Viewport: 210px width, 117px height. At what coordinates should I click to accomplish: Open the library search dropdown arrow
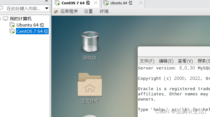(47, 8)
